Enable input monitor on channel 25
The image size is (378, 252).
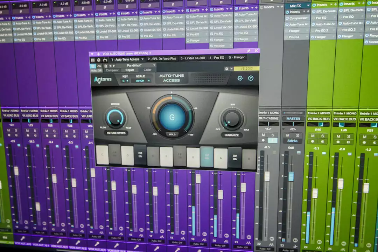[348, 142]
